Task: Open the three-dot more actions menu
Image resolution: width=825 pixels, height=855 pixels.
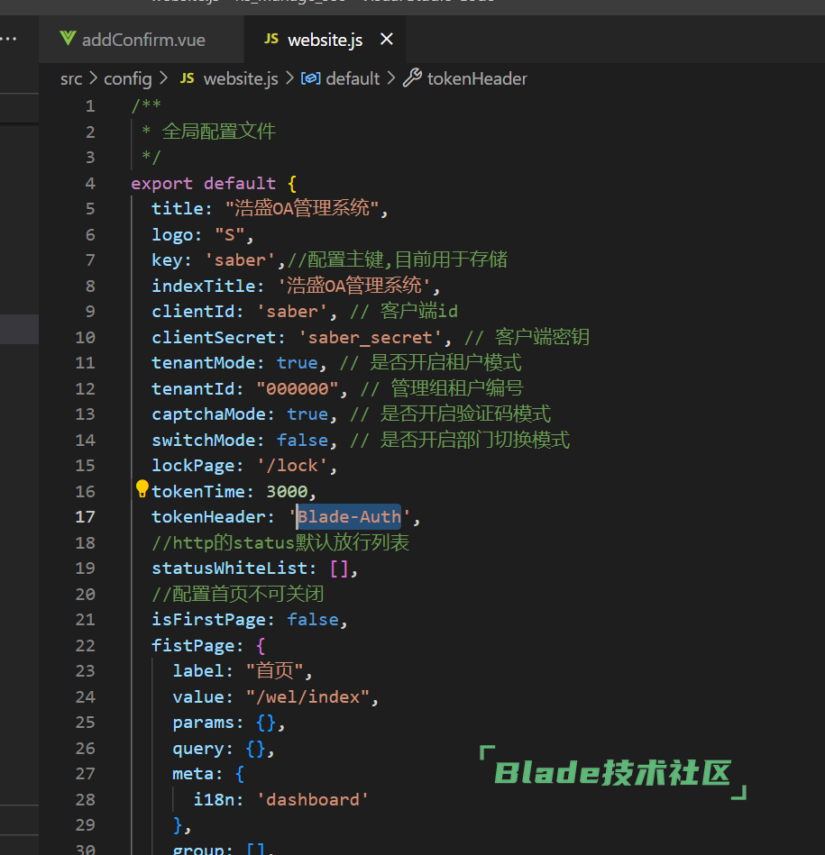Action: 9,39
